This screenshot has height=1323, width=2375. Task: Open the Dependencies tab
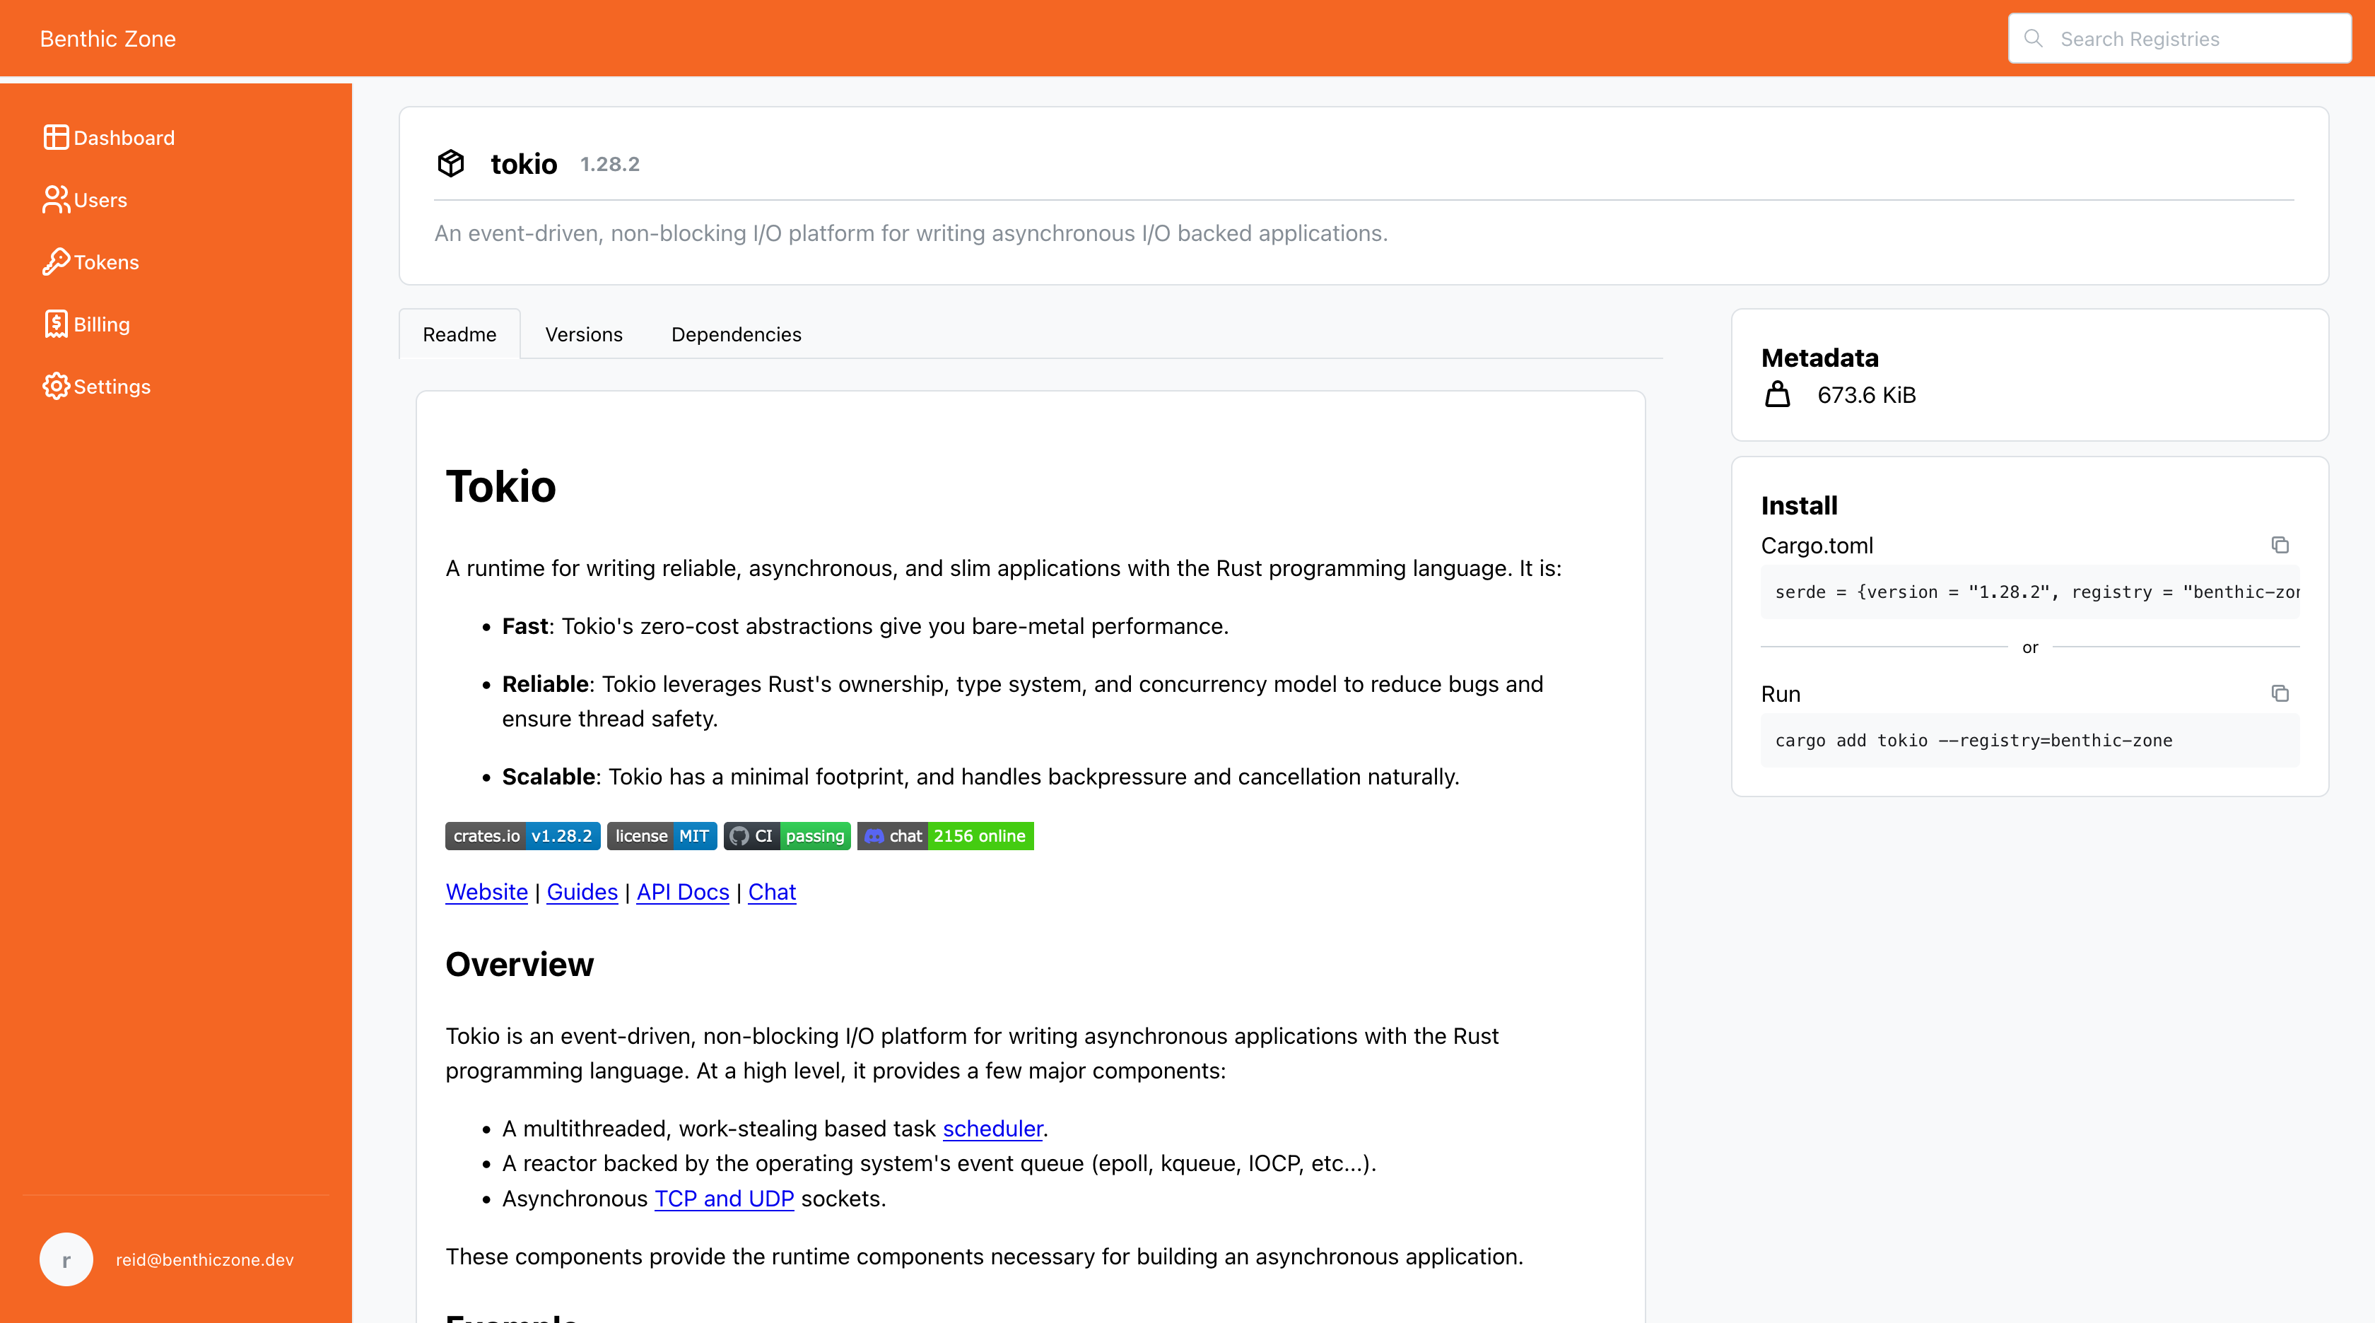736,335
